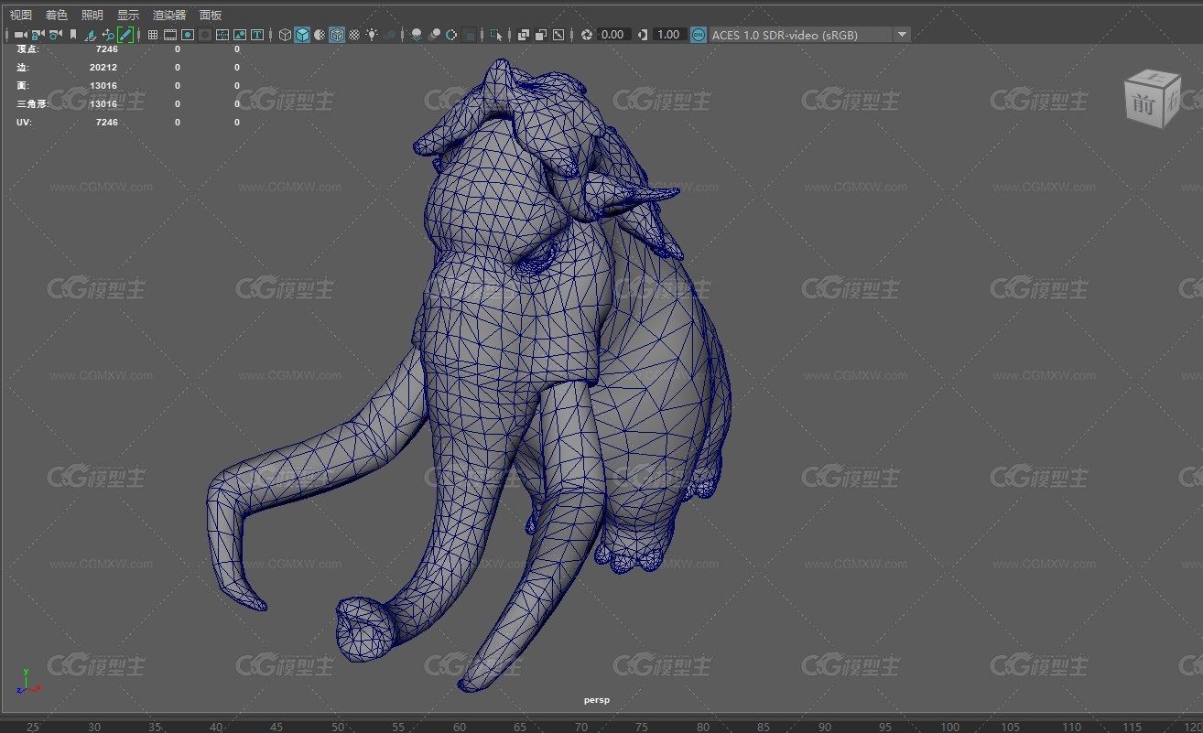Toggle the X-Ray display icon
Viewport: 1203px width, 733px height.
tap(524, 35)
